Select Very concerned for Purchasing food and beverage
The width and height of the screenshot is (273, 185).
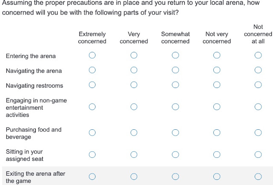pos(134,133)
